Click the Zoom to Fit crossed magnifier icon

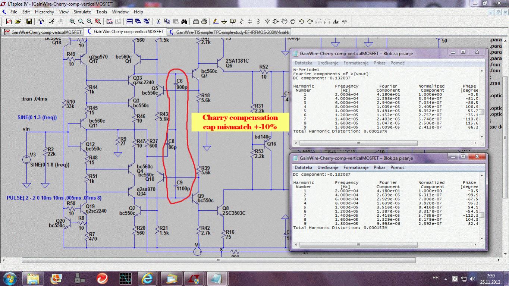click(98, 22)
